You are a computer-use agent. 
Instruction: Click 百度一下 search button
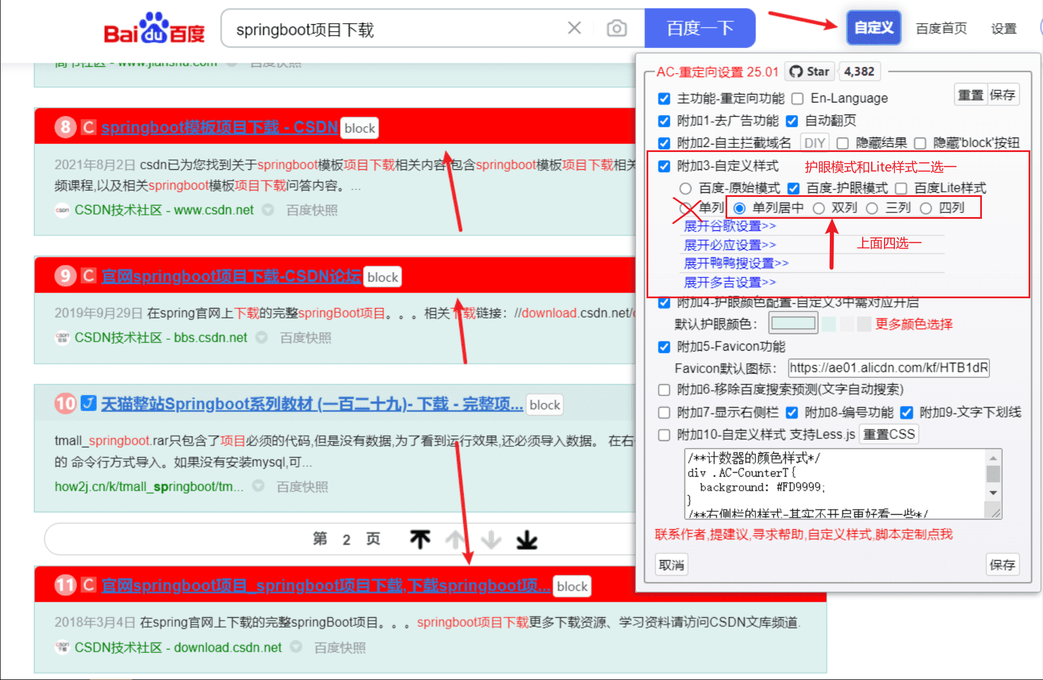coord(700,28)
